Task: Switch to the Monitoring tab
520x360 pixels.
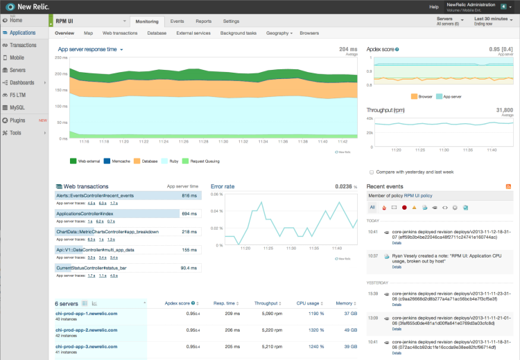Action: (147, 21)
